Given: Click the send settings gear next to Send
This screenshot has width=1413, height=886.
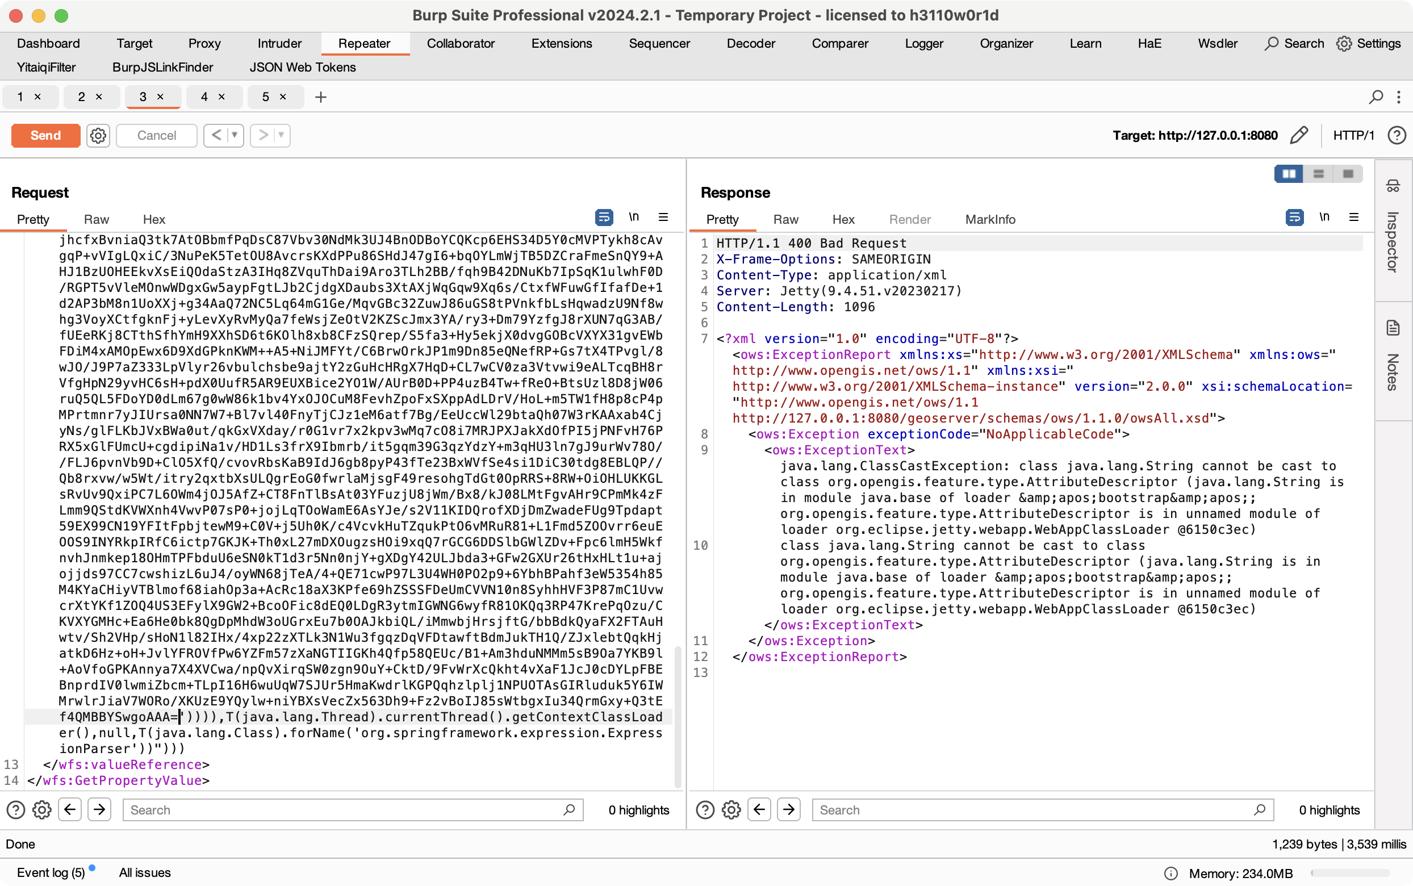Looking at the screenshot, I should [x=98, y=135].
